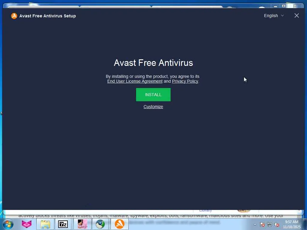Close the Avast setup dialog
This screenshot has width=307, height=230.
(x=297, y=16)
